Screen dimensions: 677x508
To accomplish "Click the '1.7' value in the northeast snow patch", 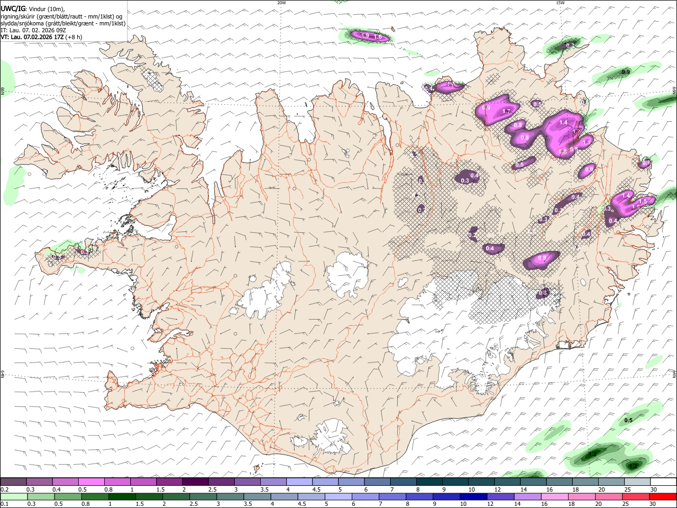I will point(506,111).
